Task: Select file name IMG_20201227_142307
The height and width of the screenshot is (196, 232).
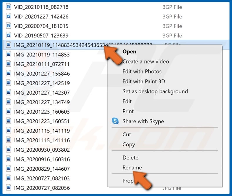Action: pyautogui.click(x=42, y=93)
